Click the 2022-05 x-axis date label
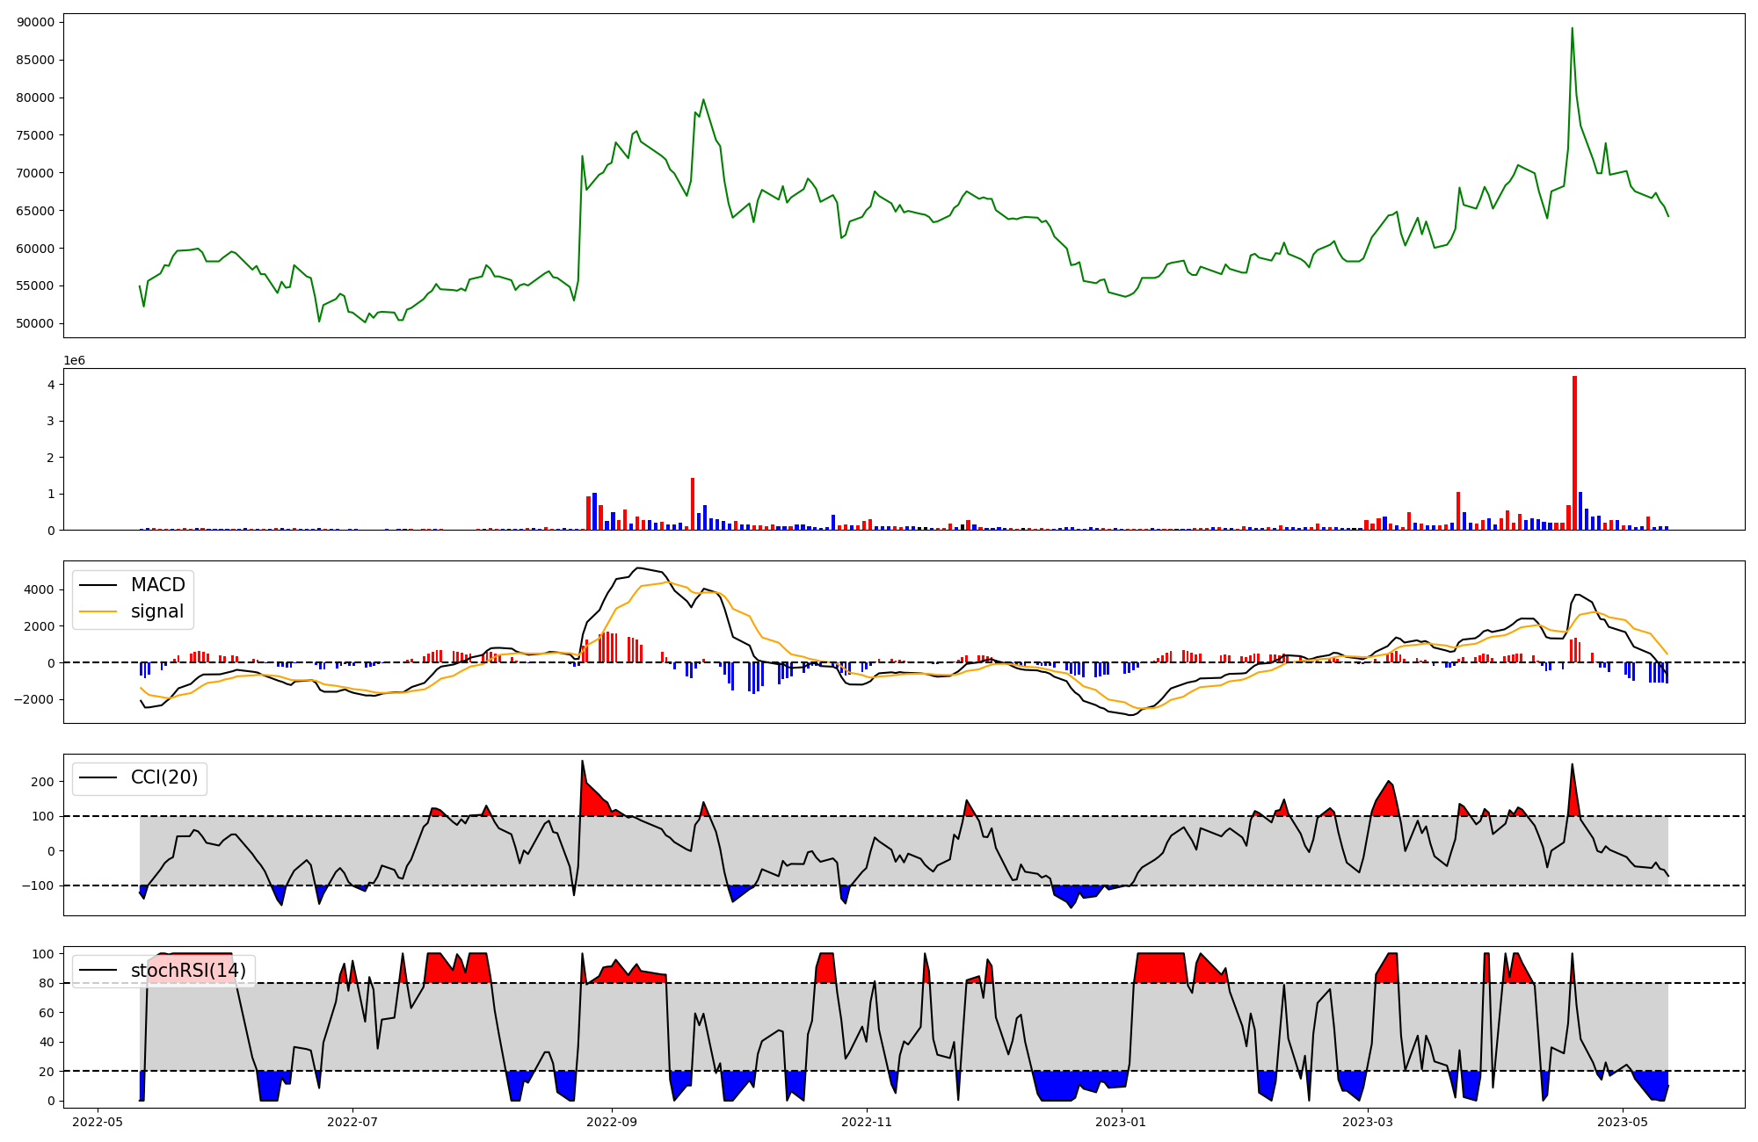This screenshot has width=1758, height=1142. tap(98, 1122)
